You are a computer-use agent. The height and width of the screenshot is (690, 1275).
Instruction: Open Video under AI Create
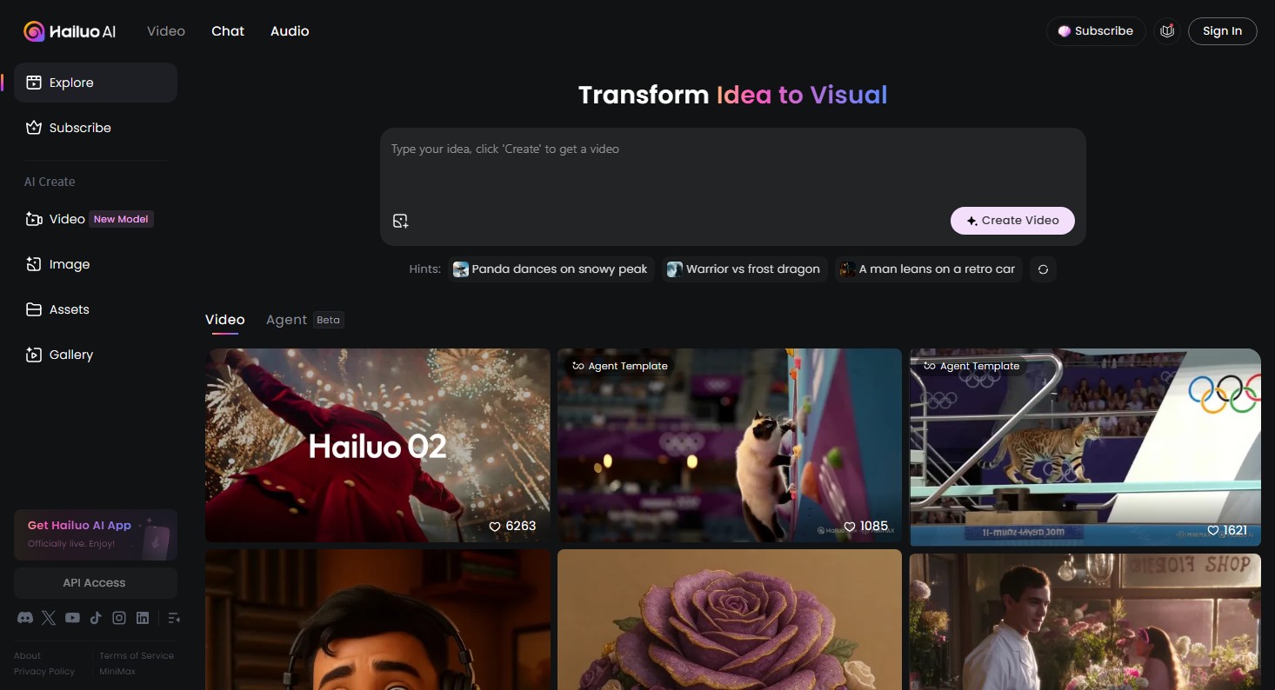96,219
